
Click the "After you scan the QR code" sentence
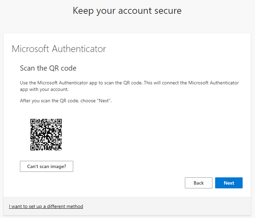pos(65,101)
